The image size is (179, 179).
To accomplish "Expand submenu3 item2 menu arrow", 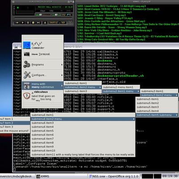I will (x=177, y=95).
